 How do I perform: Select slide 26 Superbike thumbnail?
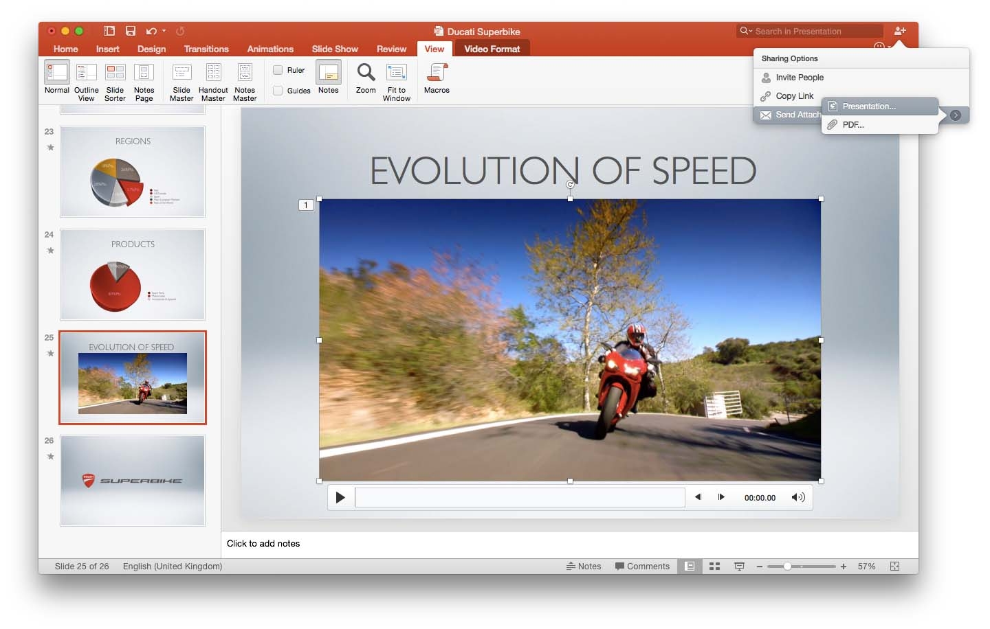[x=133, y=481]
